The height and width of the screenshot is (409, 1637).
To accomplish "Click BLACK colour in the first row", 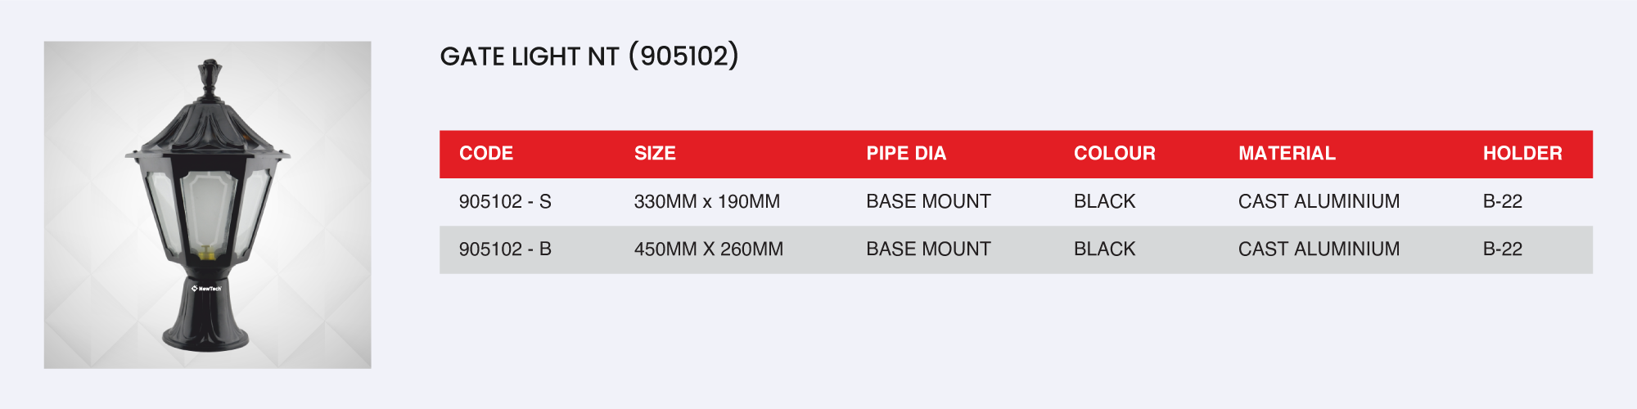I will pyautogui.click(x=1104, y=201).
